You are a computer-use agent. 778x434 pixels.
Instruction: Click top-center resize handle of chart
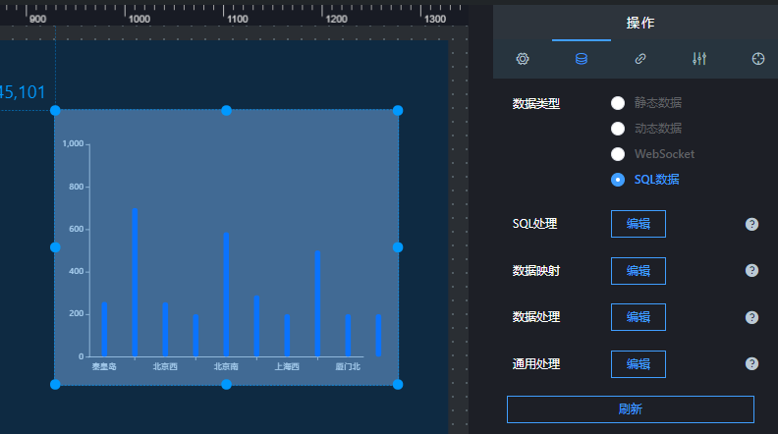click(x=226, y=111)
